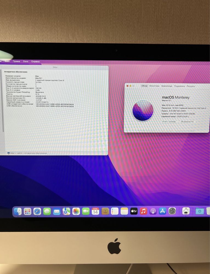Screen dimensions: 210x274
Task: Launch Safari from the Dock
Action: coord(37,212)
